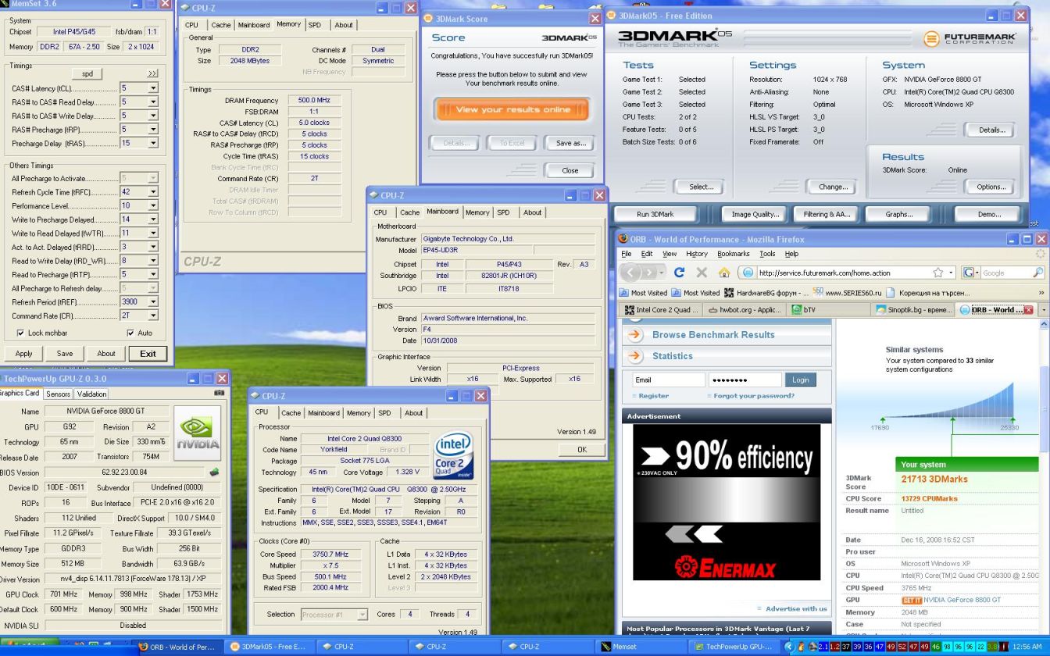Switch to Validation tab in GPU-Z
This screenshot has width=1050, height=656.
point(91,394)
